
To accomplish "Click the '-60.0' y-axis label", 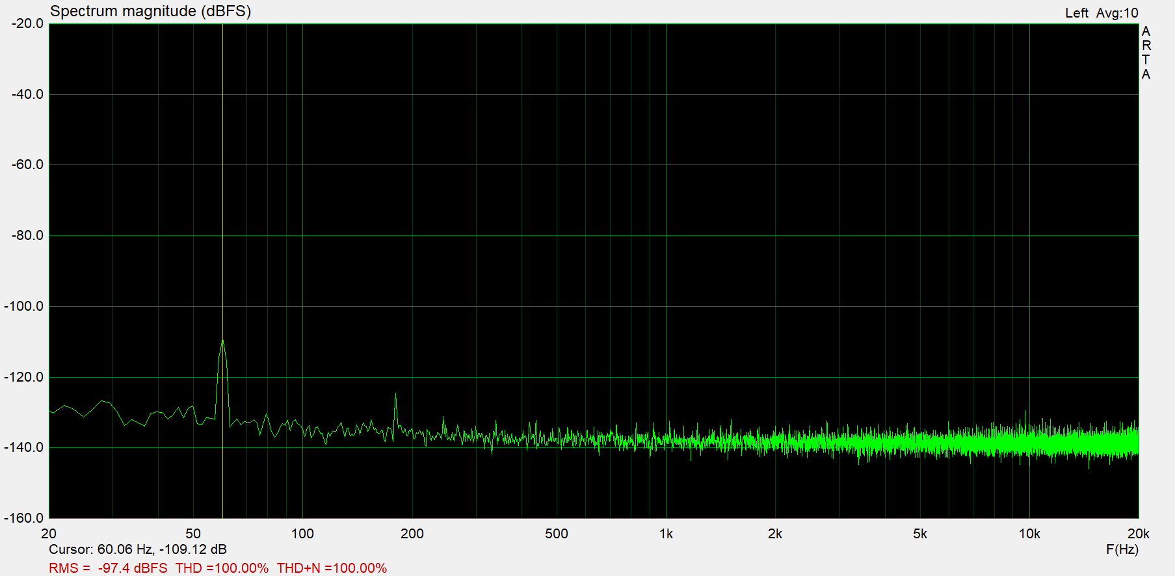I will click(28, 164).
